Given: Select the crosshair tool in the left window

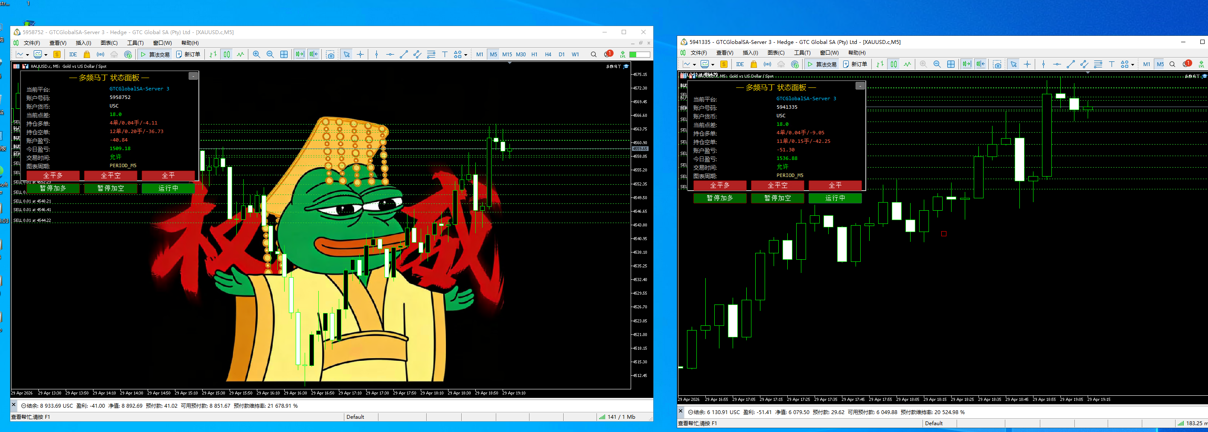Looking at the screenshot, I should tap(360, 54).
